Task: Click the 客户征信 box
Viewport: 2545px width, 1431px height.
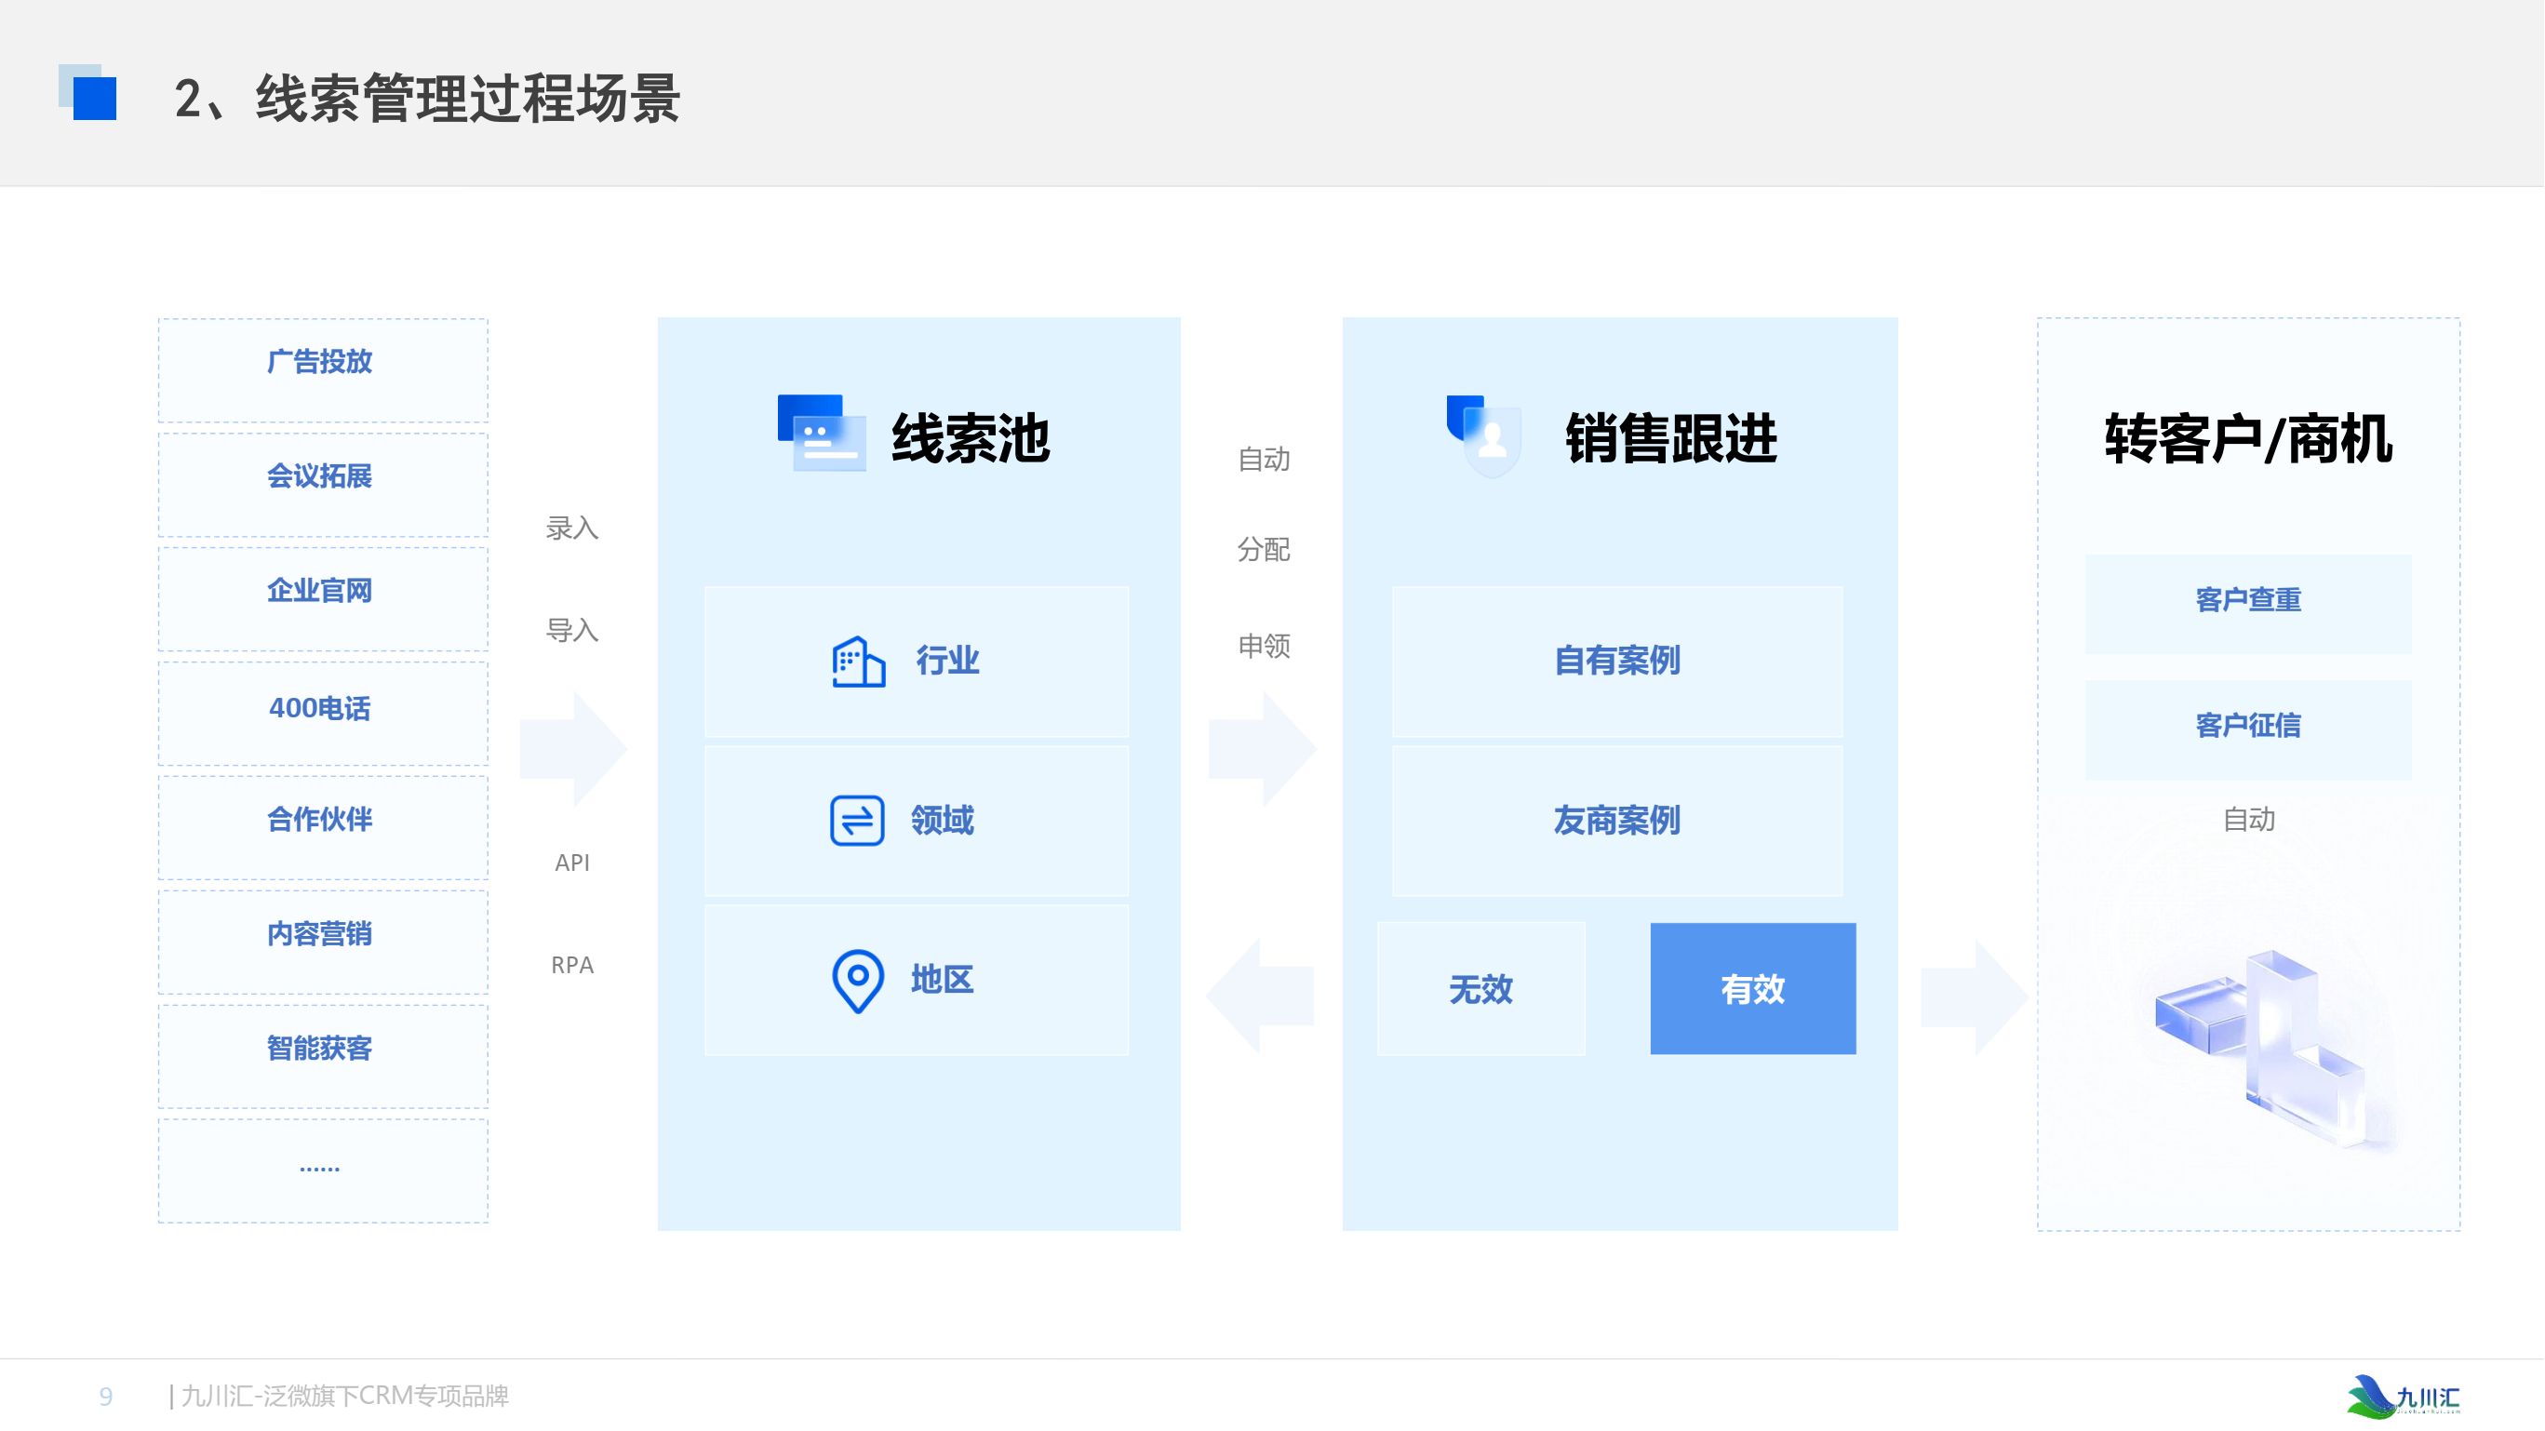Action: coord(2248,729)
